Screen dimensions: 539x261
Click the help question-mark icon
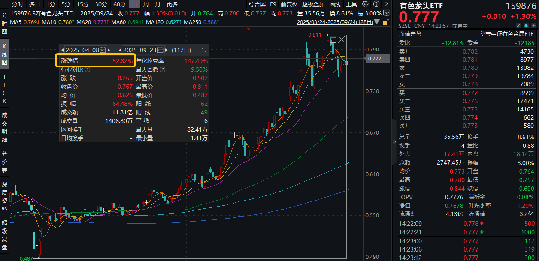(x=376, y=4)
